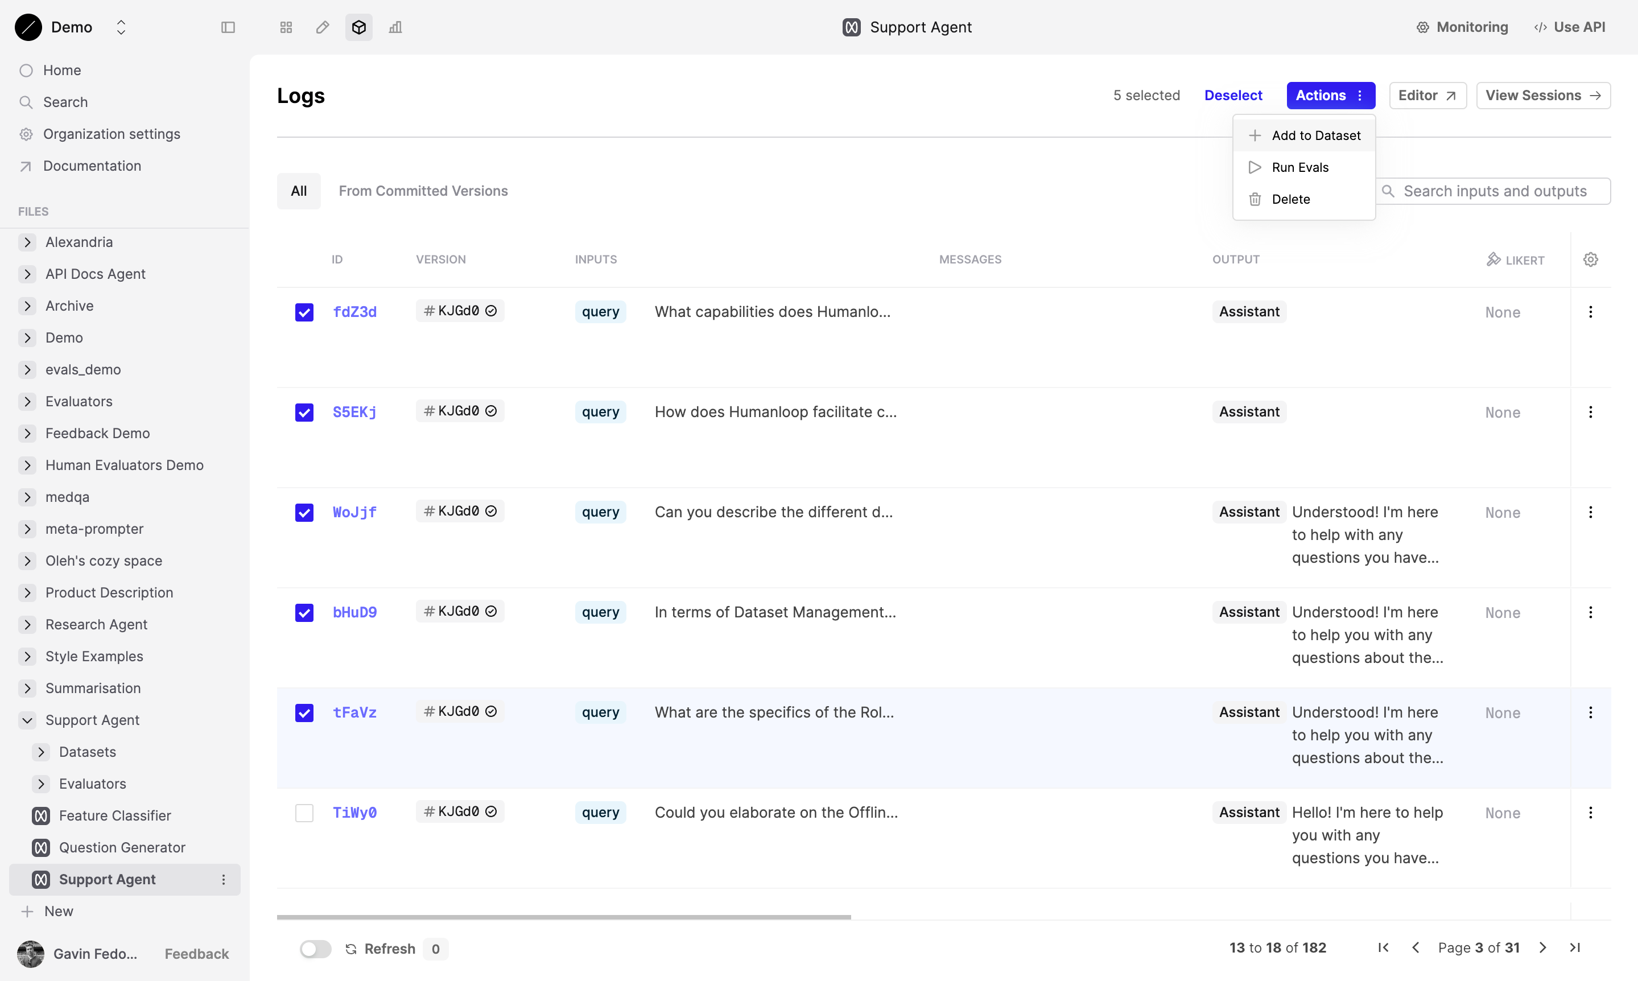Uncheck the fdZ3d log row checkbox
The image size is (1638, 981).
click(x=304, y=312)
